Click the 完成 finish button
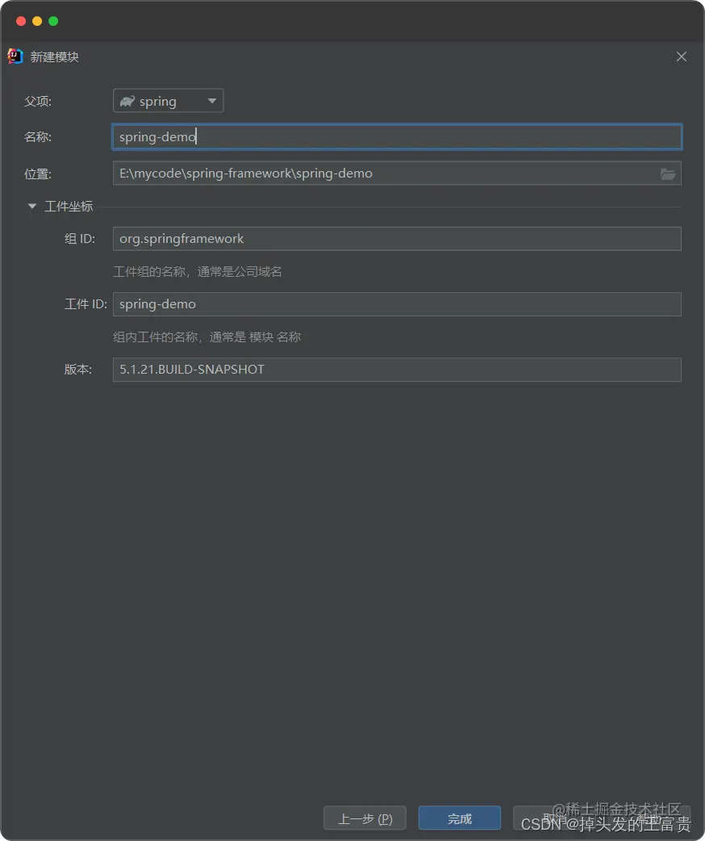This screenshot has width=705, height=841. tap(460, 818)
